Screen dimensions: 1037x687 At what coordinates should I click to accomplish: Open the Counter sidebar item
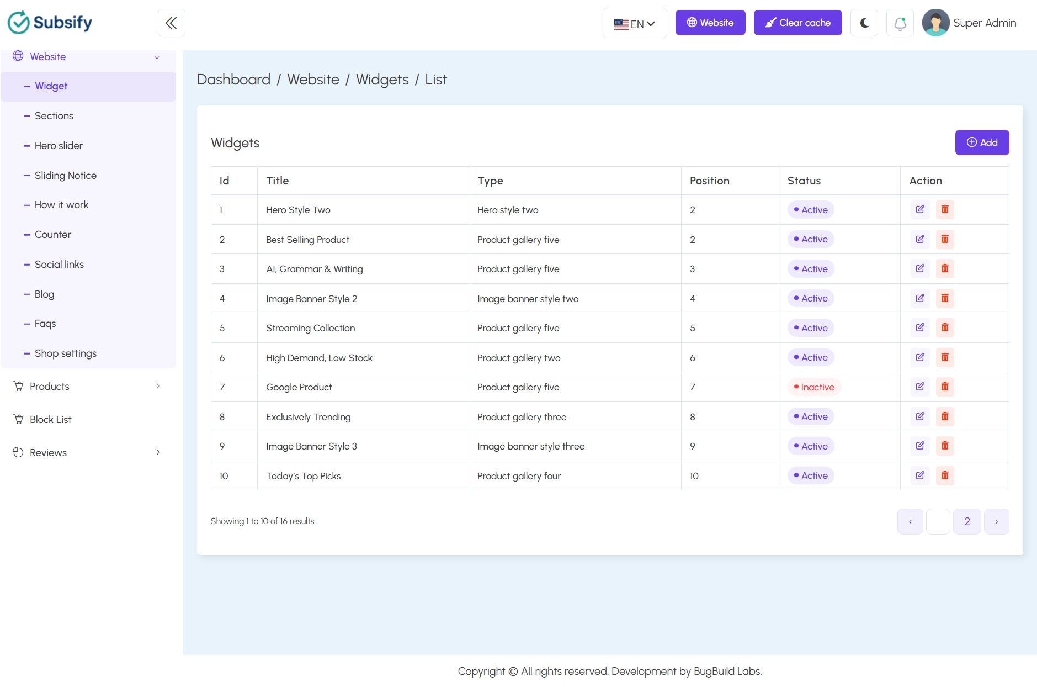pos(88,235)
